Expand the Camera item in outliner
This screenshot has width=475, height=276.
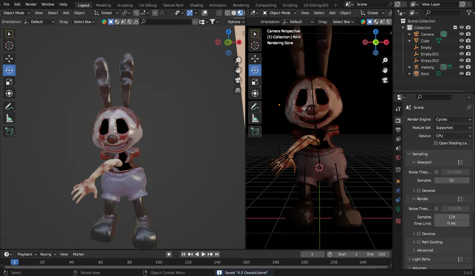point(410,34)
